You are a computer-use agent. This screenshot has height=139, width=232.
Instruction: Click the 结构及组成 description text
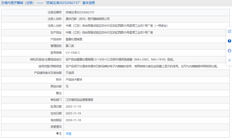(120, 59)
